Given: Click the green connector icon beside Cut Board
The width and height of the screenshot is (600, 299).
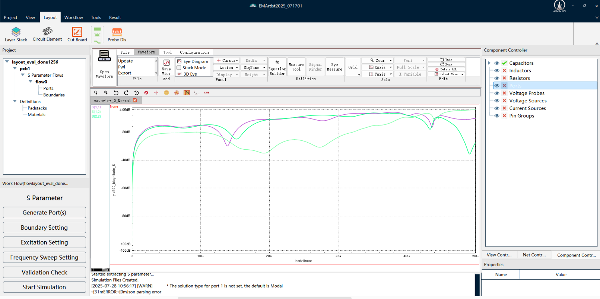Looking at the screenshot, I should coord(97,35).
